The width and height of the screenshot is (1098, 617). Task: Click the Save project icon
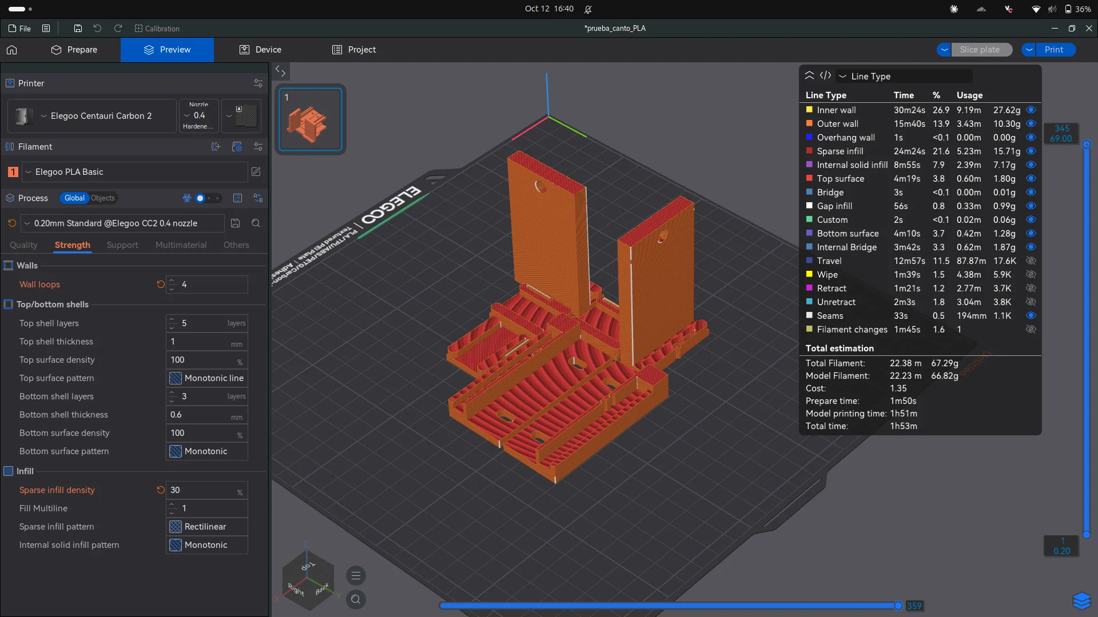tap(78, 29)
